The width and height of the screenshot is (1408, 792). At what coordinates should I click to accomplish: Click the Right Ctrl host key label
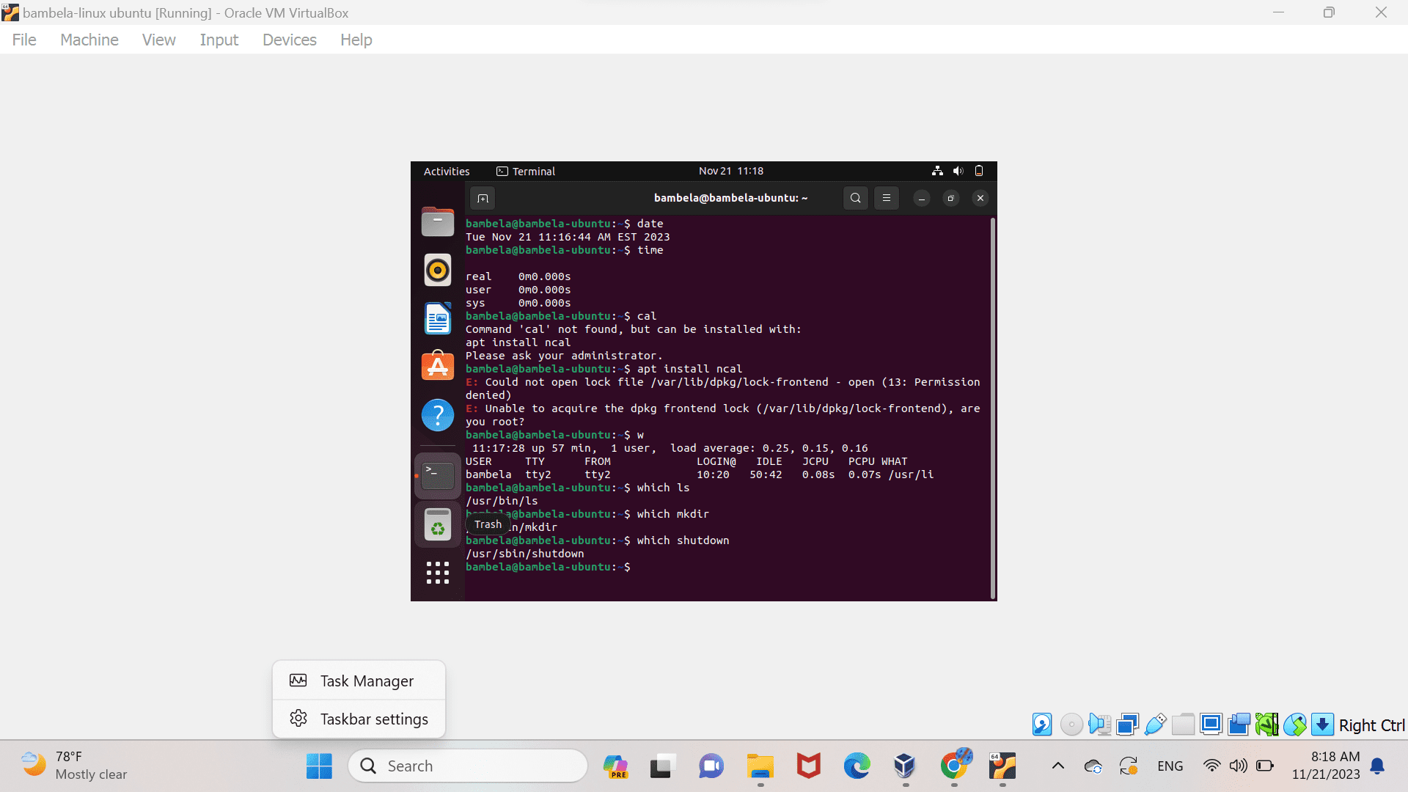tap(1371, 725)
